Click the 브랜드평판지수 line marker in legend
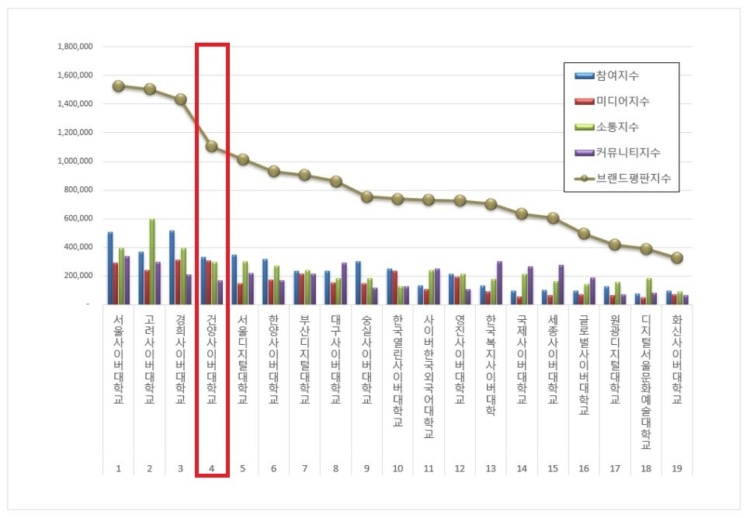 584,178
